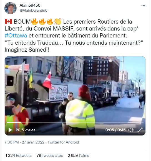Seek along the video progress bar
This screenshot has width=151, height=161.
pos(75,122)
